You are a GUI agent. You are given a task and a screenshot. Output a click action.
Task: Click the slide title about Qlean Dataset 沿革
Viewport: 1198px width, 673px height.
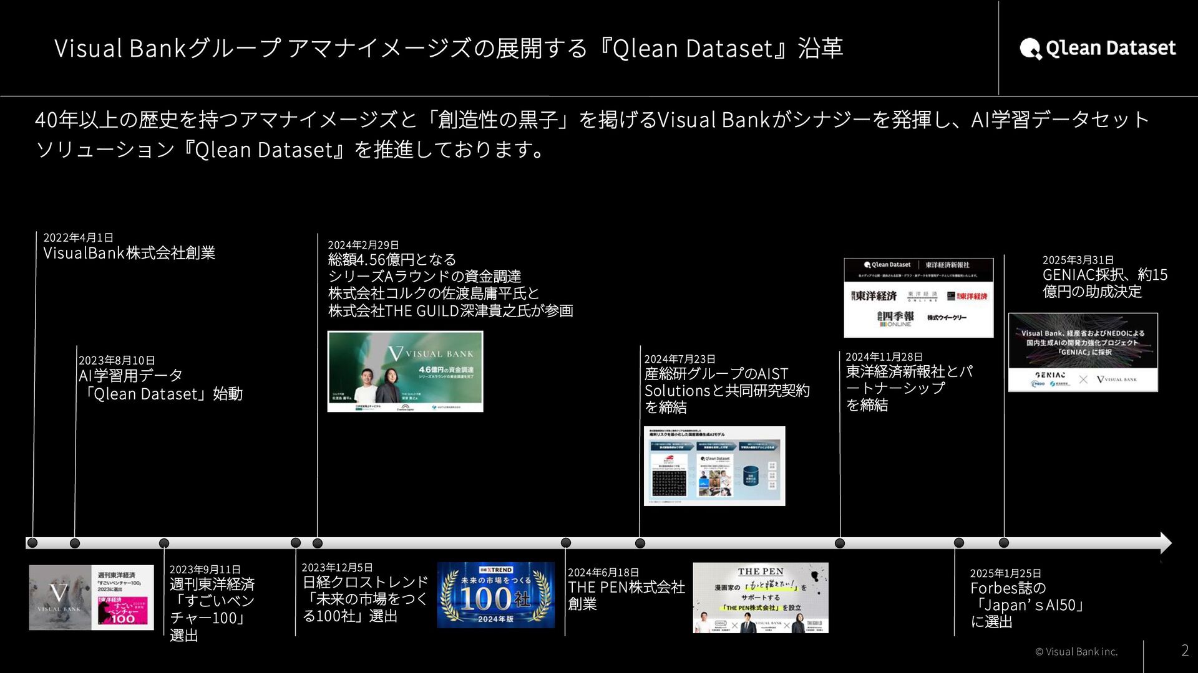point(449,48)
